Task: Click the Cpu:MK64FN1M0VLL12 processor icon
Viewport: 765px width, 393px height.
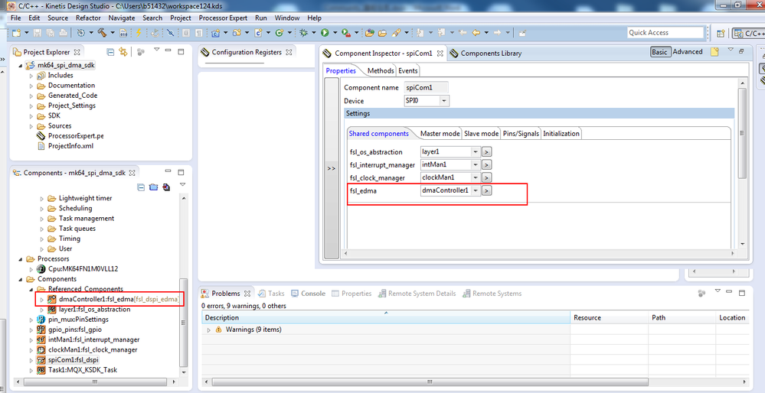Action: point(41,269)
